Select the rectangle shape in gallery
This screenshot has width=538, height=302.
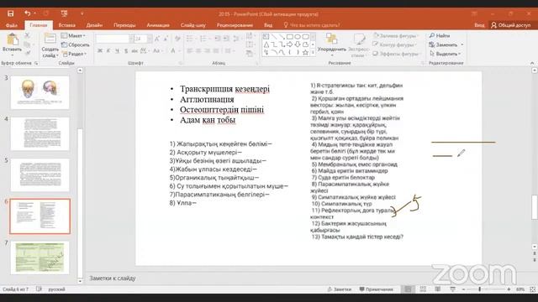289,36
